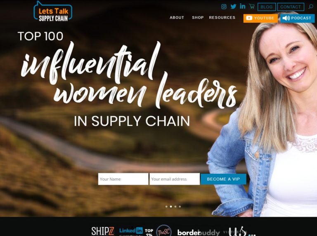Expand the Shop menu
This screenshot has height=236, width=317.
pos(198,18)
